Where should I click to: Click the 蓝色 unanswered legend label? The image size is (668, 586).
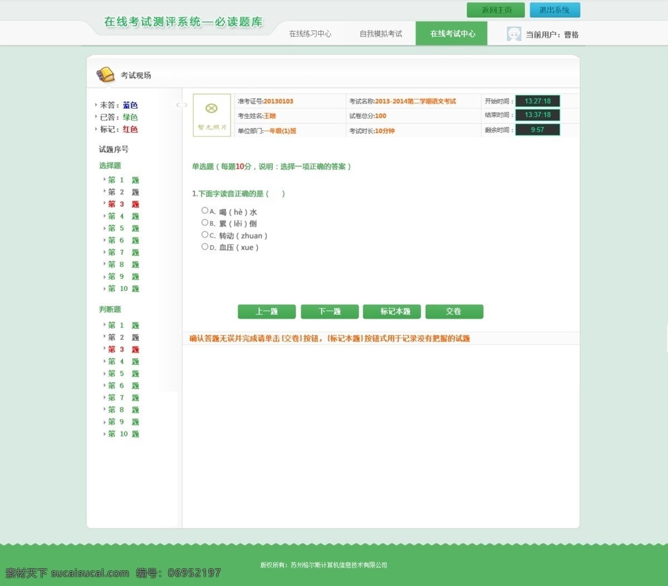(130, 105)
